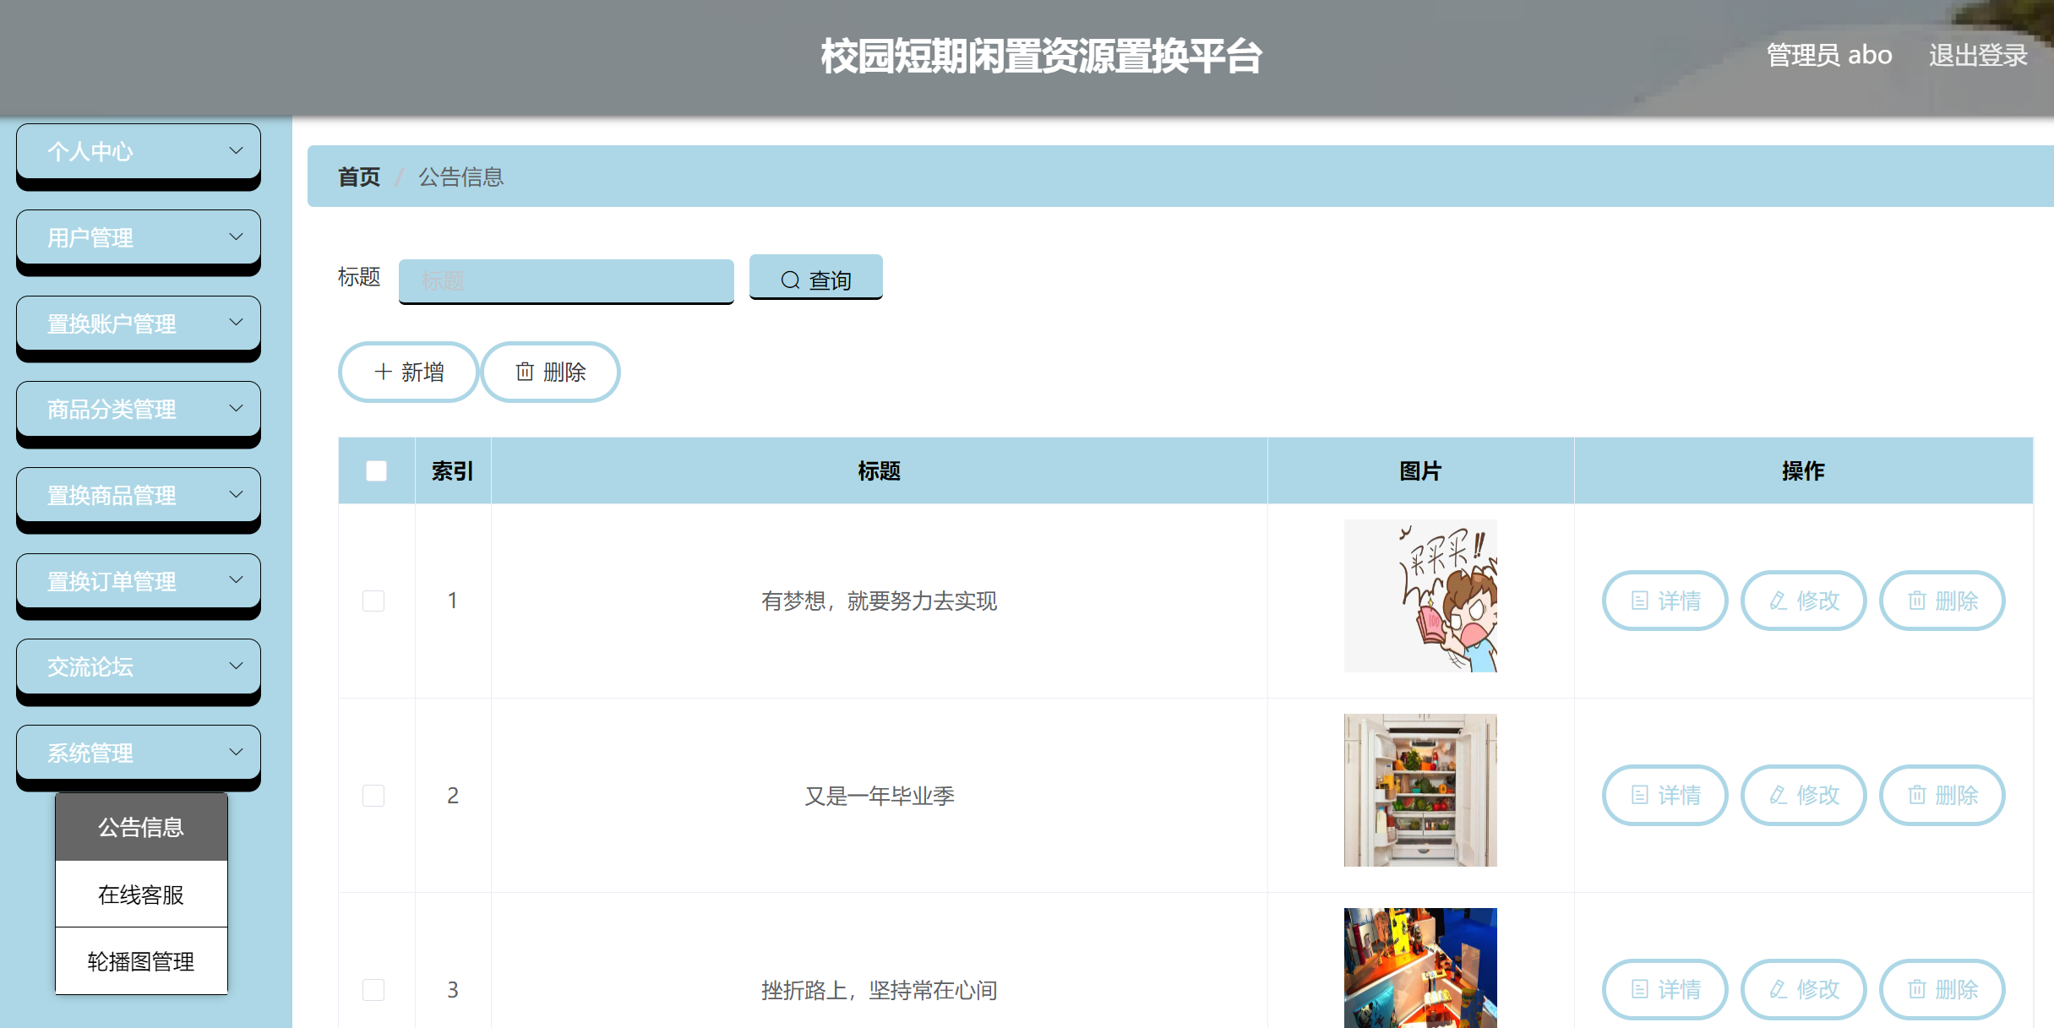
Task: Check the checkbox for row 1
Action: click(x=373, y=601)
